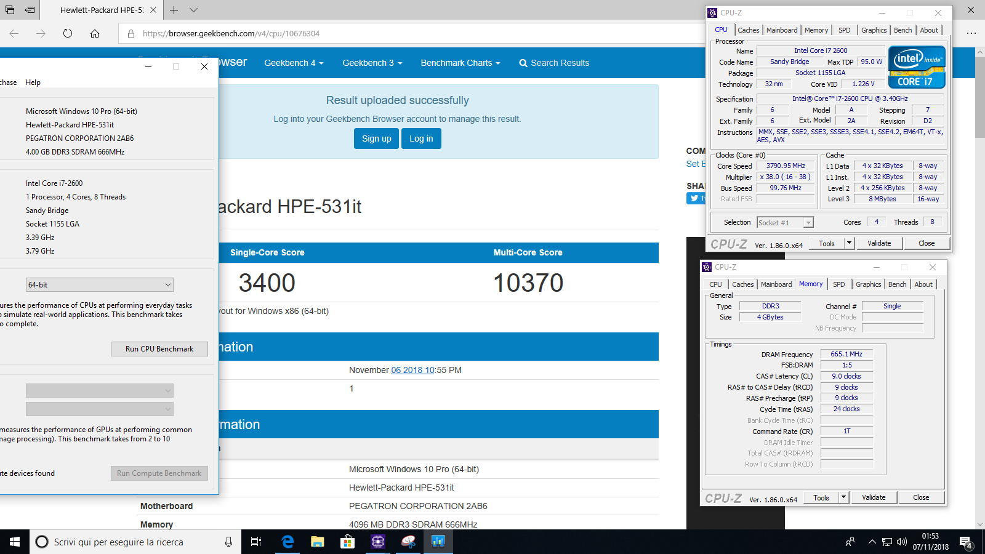Open the browser home page
The height and width of the screenshot is (554, 985).
(x=95, y=33)
